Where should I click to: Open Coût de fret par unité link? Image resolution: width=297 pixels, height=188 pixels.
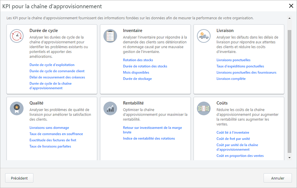(233, 139)
